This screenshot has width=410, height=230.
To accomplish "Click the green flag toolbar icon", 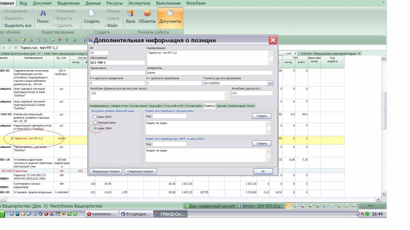I will click(x=67, y=40).
